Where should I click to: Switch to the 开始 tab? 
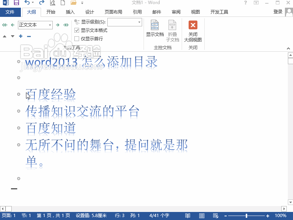tap(51, 12)
